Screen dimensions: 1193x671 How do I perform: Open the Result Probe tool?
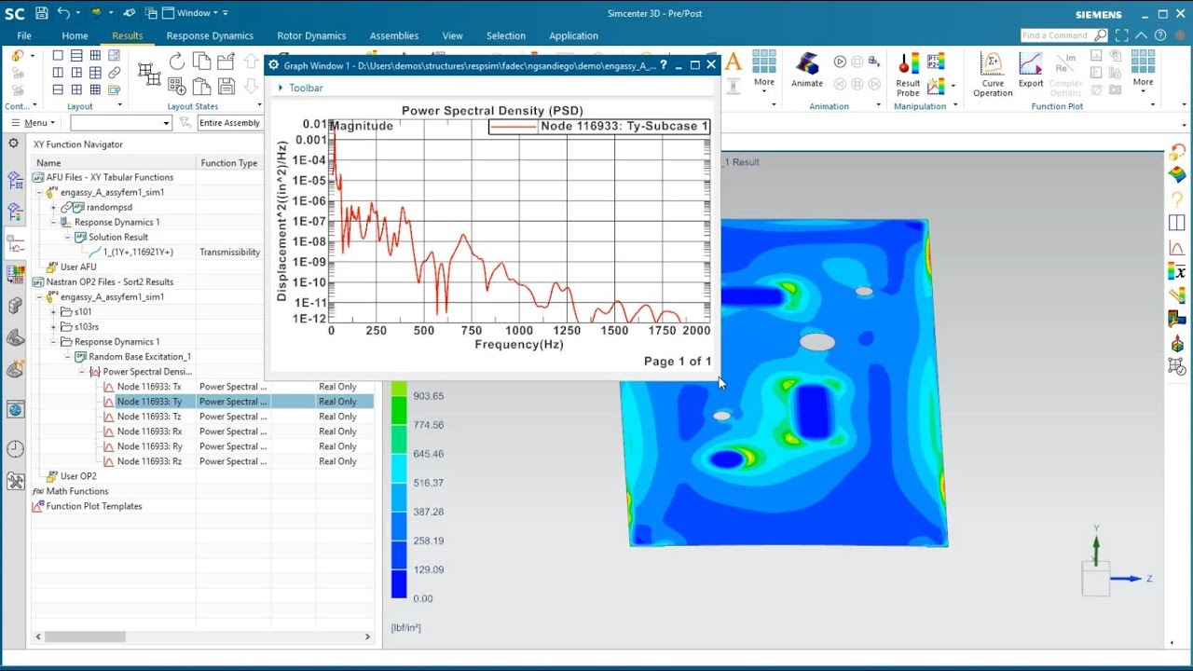click(908, 75)
